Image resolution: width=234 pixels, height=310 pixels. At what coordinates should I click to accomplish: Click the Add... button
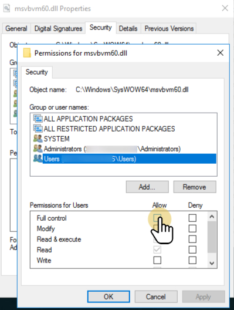click(147, 187)
